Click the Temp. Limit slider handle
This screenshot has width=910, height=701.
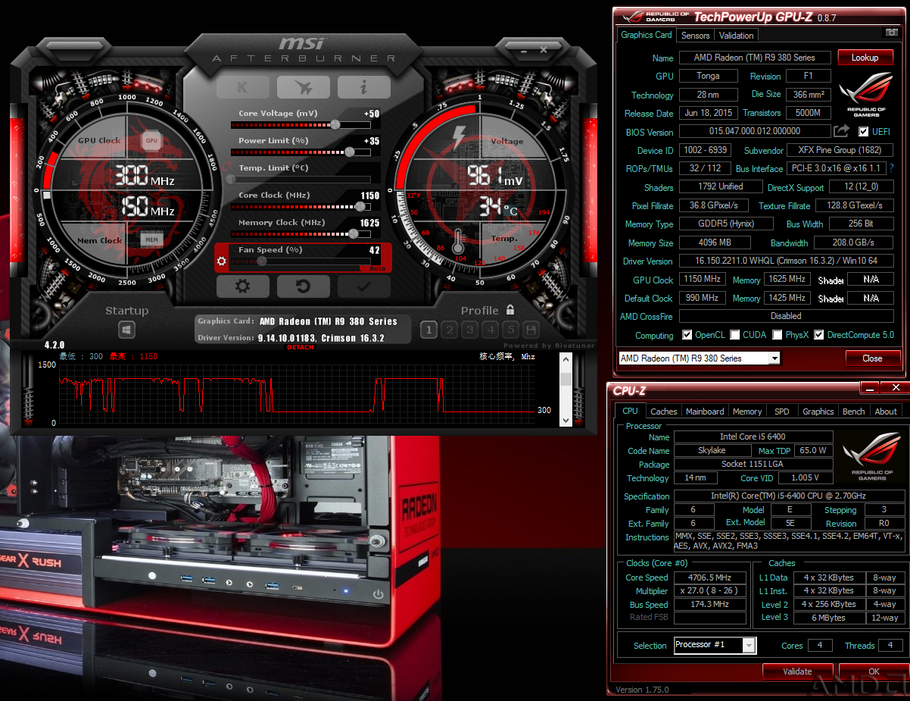click(232, 179)
